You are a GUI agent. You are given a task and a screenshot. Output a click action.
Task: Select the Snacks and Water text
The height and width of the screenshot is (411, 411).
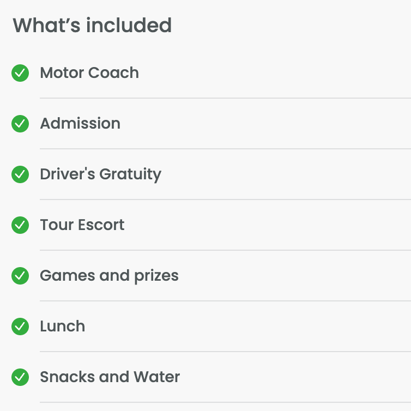110,377
